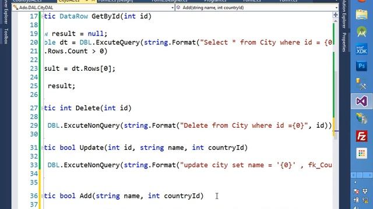This screenshot has width=373, height=209.
Task: Switch to the CityDAL.cs document tab
Action: click(69, 1)
